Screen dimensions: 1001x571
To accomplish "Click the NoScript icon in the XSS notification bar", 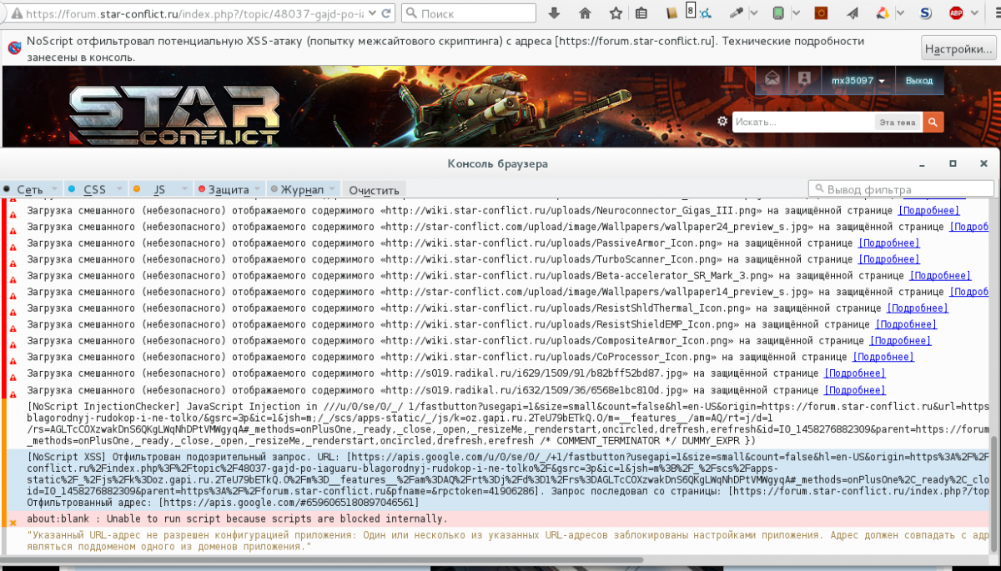I will tap(14, 48).
